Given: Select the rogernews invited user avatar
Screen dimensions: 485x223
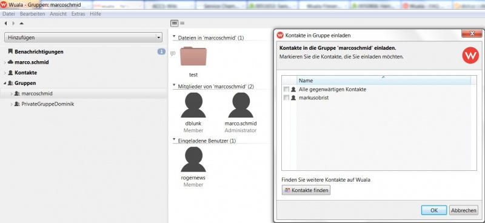Looking at the screenshot, I should pos(193,159).
